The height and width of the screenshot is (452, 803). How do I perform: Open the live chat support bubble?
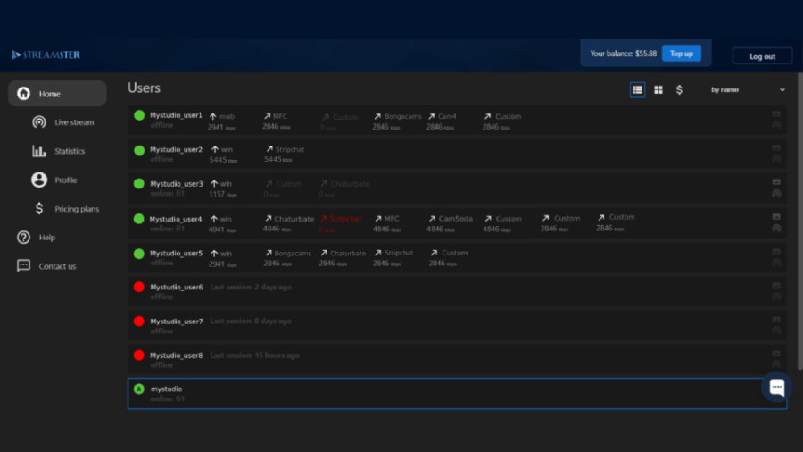[x=776, y=387]
